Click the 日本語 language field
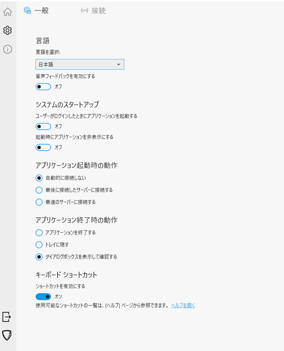 (71, 64)
